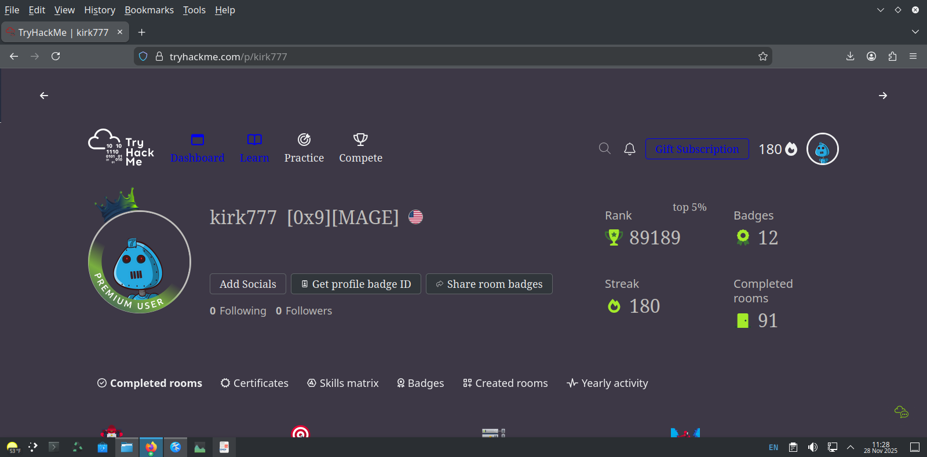Click the Gift Subscription button
The width and height of the screenshot is (927, 457).
pos(697,149)
